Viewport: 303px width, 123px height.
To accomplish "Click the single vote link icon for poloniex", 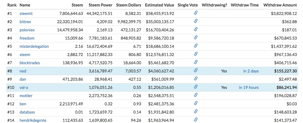I will click(x=196, y=29).
